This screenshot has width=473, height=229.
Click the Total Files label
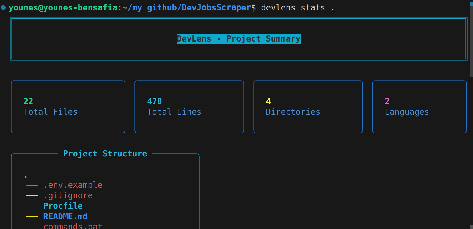[50, 112]
